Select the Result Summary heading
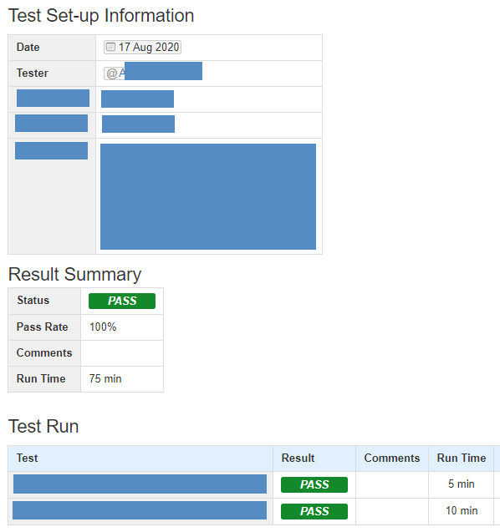Image resolution: width=500 pixels, height=532 pixels. [x=74, y=274]
